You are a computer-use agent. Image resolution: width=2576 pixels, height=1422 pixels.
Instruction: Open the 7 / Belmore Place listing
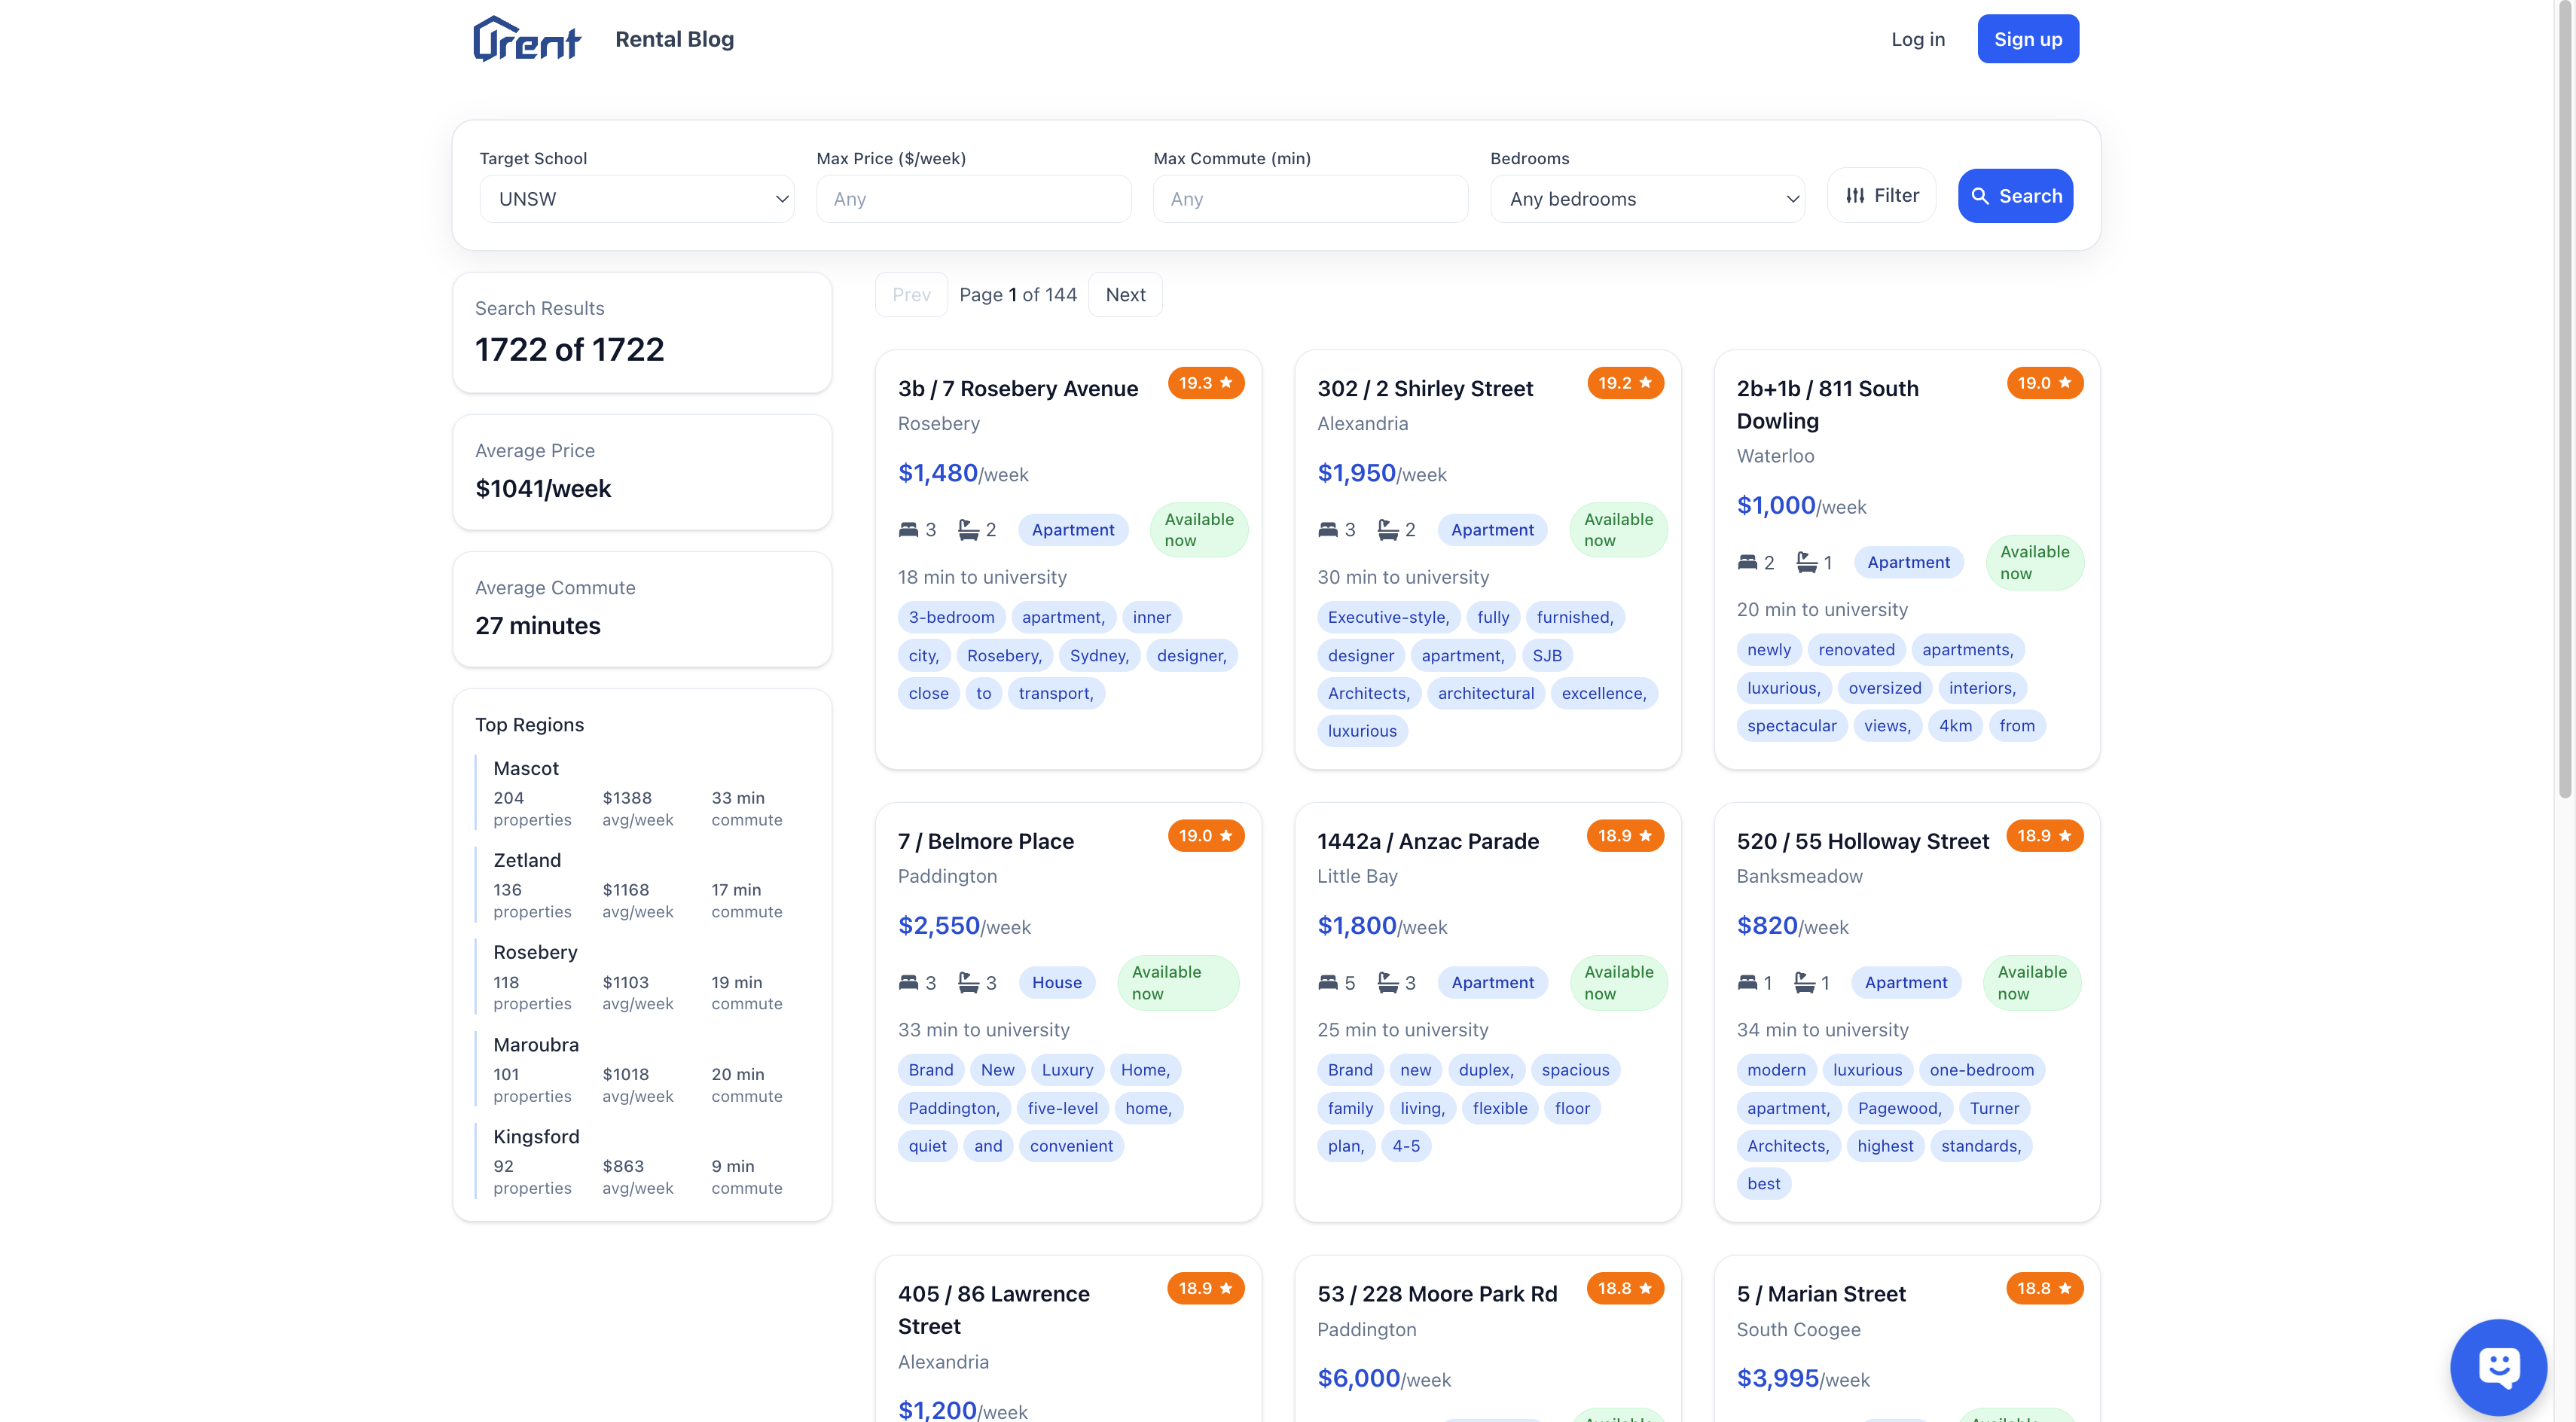click(985, 841)
